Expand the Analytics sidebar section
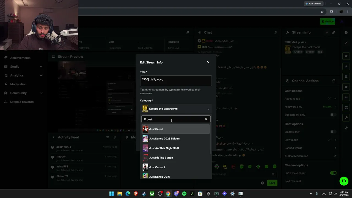This screenshot has height=198, width=352. click(x=41, y=75)
